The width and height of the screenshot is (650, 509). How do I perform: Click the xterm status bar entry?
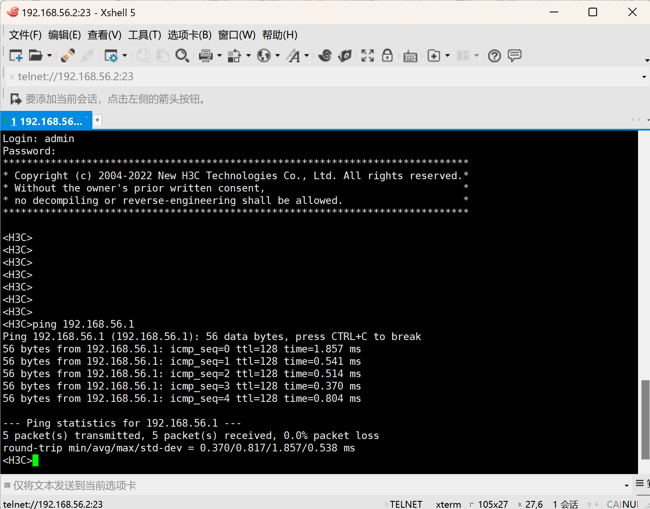point(448,504)
